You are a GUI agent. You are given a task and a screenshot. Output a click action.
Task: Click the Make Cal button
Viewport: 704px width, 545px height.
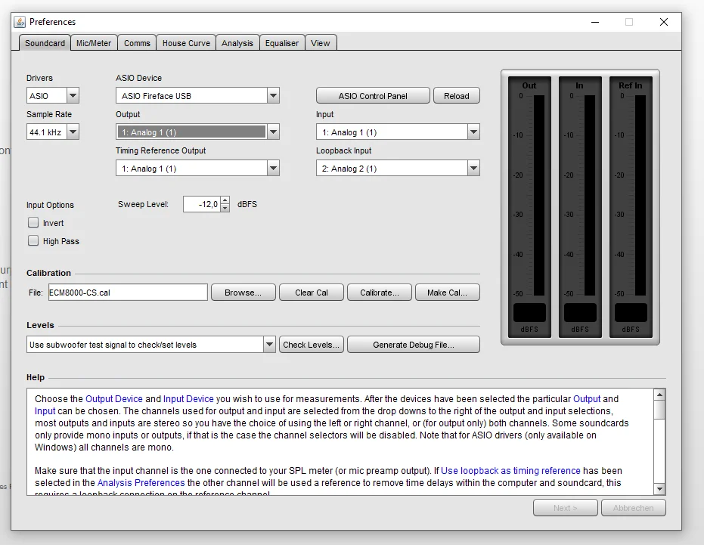(447, 293)
